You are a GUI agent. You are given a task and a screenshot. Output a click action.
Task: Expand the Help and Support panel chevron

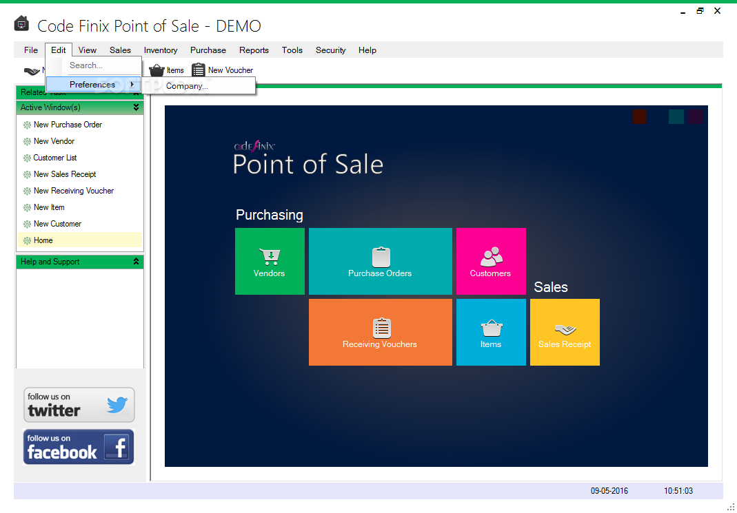click(136, 262)
